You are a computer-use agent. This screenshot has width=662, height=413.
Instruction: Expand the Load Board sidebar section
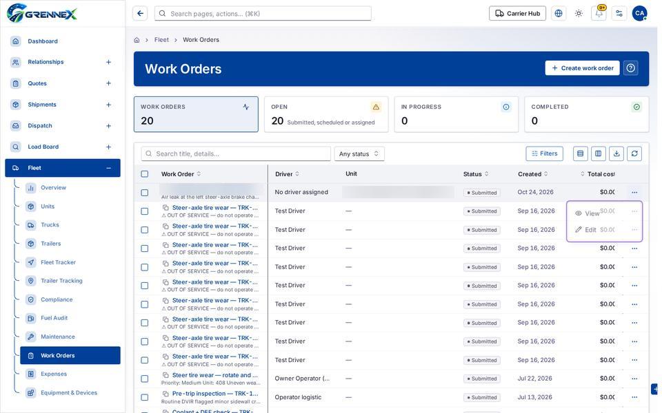click(108, 147)
